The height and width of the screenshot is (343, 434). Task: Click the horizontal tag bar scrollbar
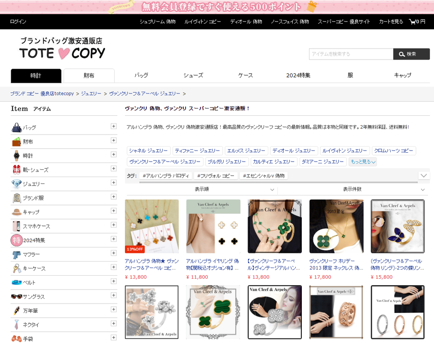coord(279,182)
